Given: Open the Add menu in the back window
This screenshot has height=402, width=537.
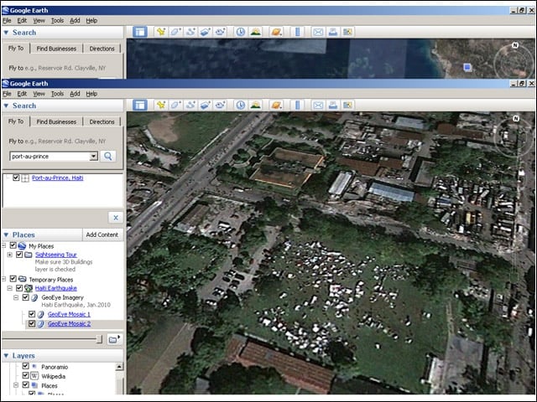Looking at the screenshot, I should (x=75, y=20).
